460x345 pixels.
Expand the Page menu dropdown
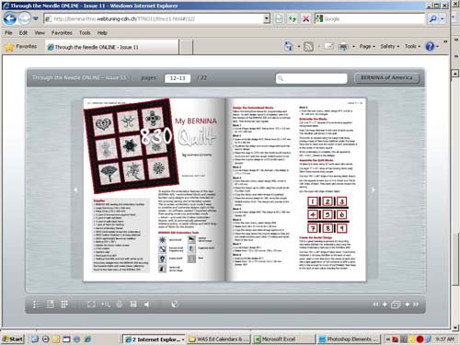click(367, 46)
